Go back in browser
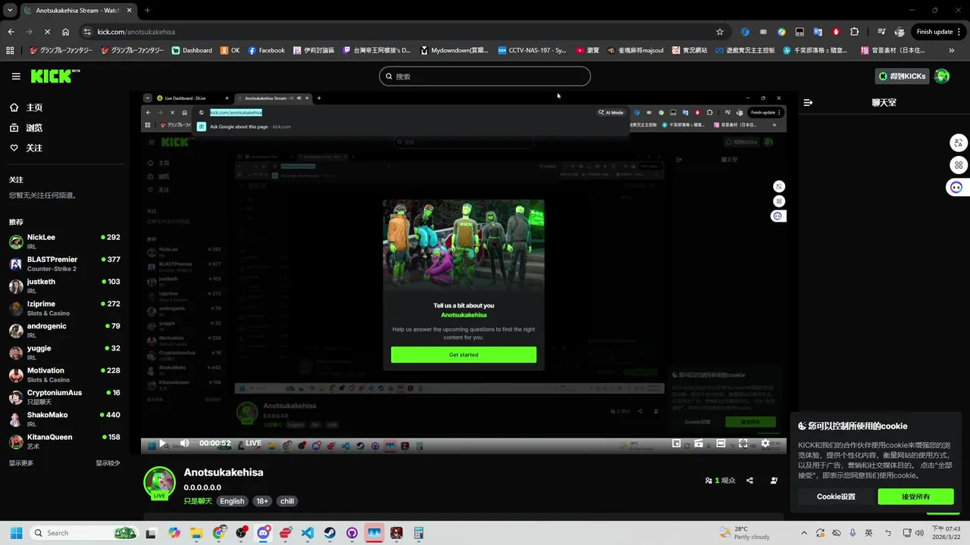This screenshot has height=545, width=970. click(11, 32)
